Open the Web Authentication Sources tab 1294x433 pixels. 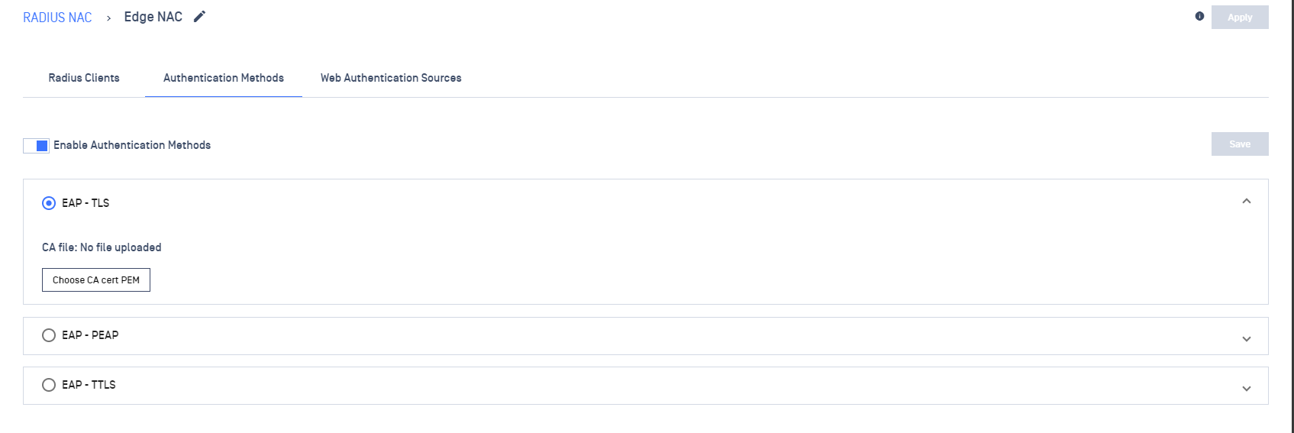(391, 78)
